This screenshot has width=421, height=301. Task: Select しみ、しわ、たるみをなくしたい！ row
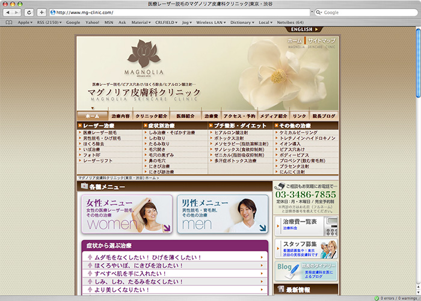pos(175,282)
